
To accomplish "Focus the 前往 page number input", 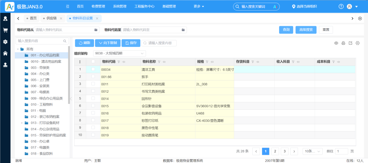I will point(341,151).
